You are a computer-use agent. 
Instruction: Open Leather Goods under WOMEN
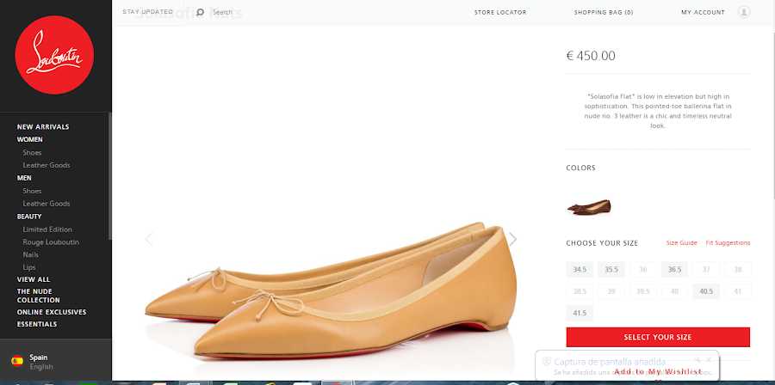tap(46, 165)
